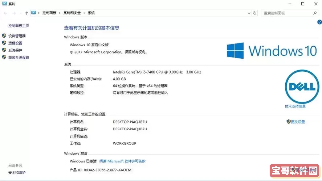Click the computer icon in address bar
322x181 pixels.
pyautogui.click(x=34, y=13)
